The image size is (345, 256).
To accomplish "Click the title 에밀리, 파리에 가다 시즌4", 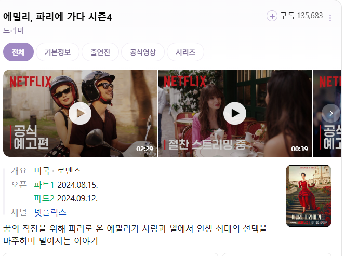I will tap(58, 17).
